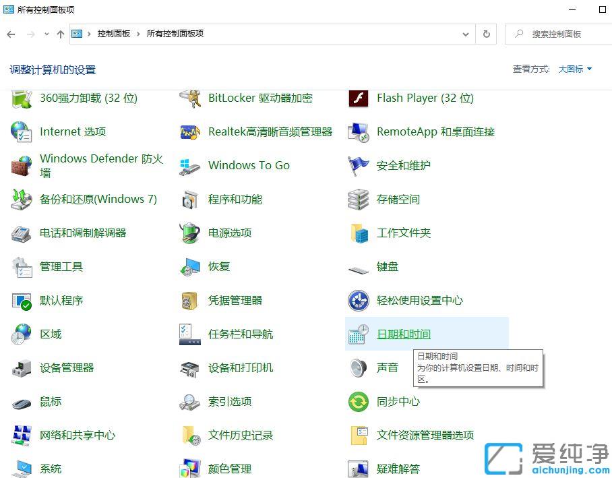Viewport: 612px width, 478px height.
Task: Click 程序和功能 text link
Action: [x=235, y=200]
